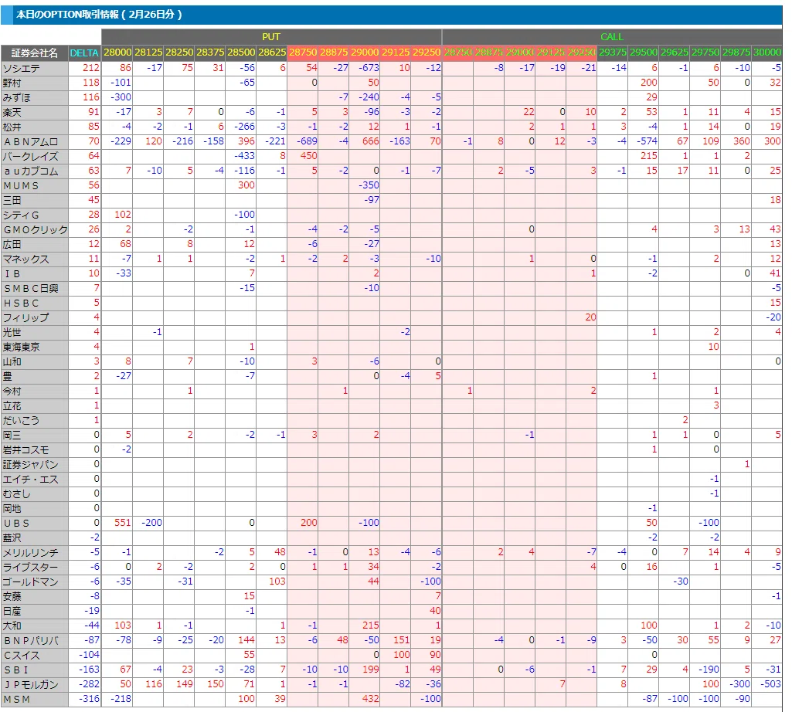The image size is (792, 712).
Task: Click MSM DELTA value -316
Action: tap(90, 699)
